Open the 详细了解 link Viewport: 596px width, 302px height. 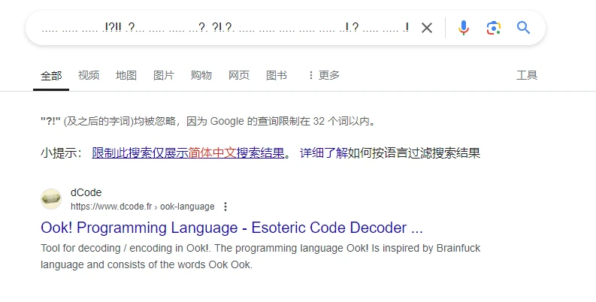click(x=324, y=153)
